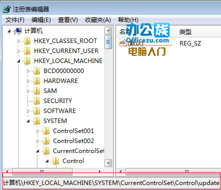Click SAM folder icon
The height and width of the screenshot is (190, 221).
(x=36, y=91)
